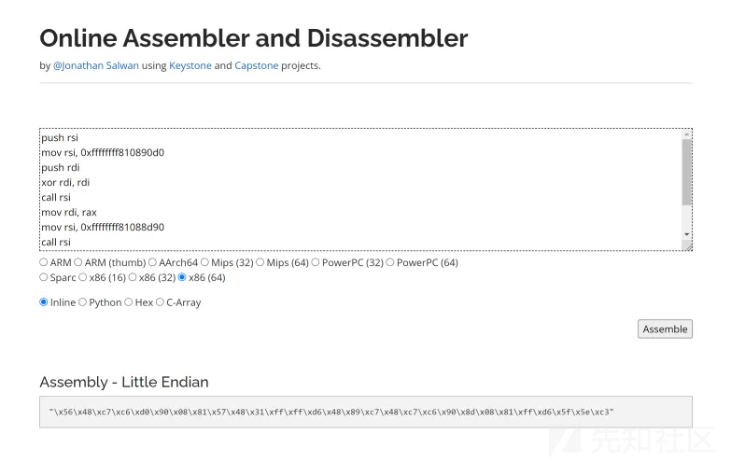
Task: Select PowerPC (64) radio button
Action: [390, 262]
